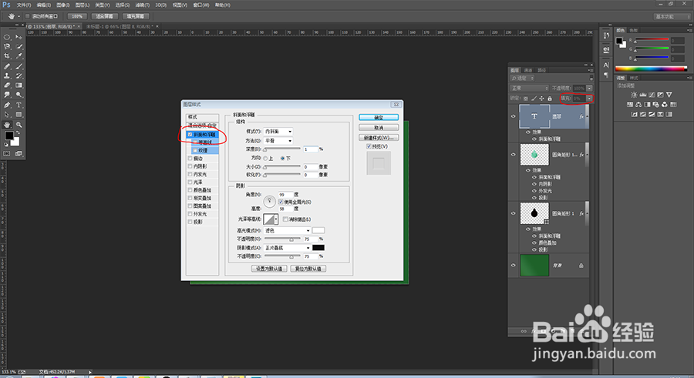Screen dimensions: 694x378
Task: Open the bevel Style (样式) dropdown
Action: pos(278,132)
